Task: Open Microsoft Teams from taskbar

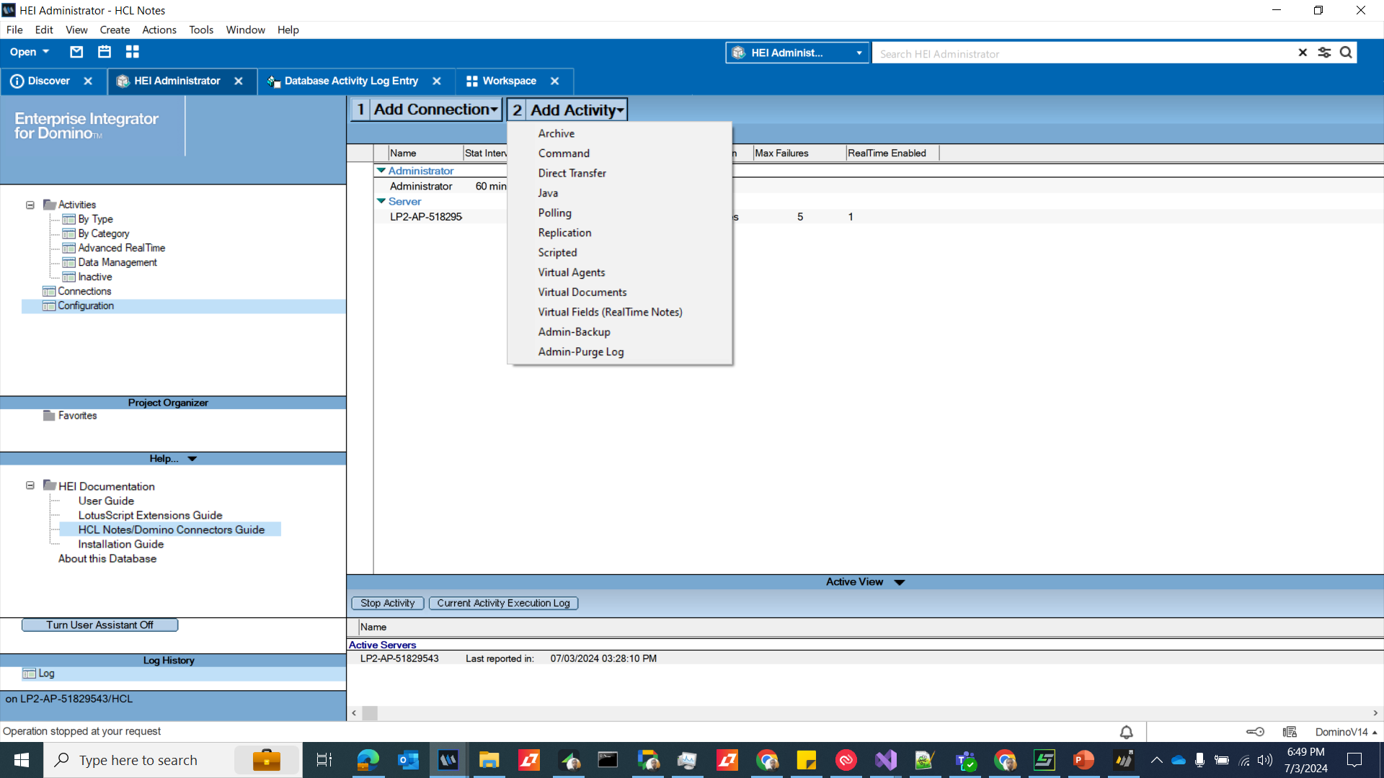Action: pos(965,760)
